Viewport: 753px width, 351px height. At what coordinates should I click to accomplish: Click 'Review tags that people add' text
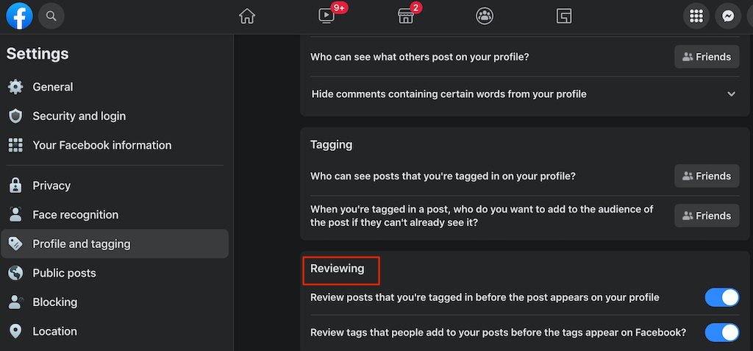498,333
